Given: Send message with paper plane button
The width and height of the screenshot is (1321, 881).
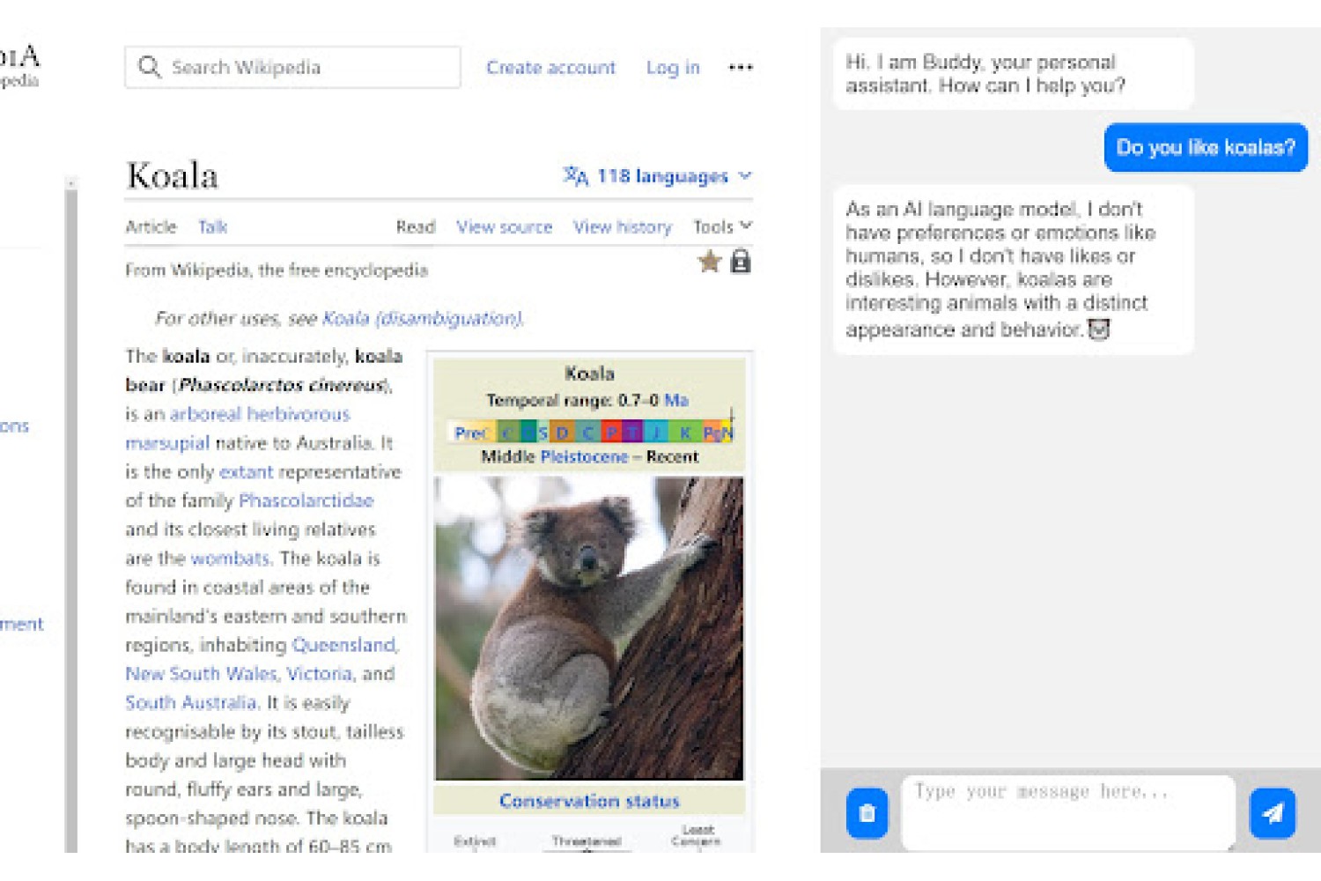Looking at the screenshot, I should (x=1273, y=812).
